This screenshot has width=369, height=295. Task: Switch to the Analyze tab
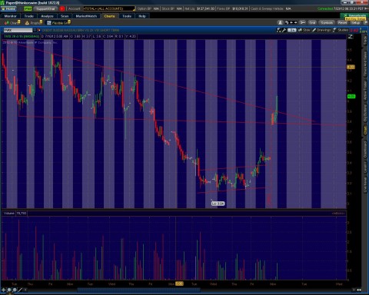click(x=48, y=16)
